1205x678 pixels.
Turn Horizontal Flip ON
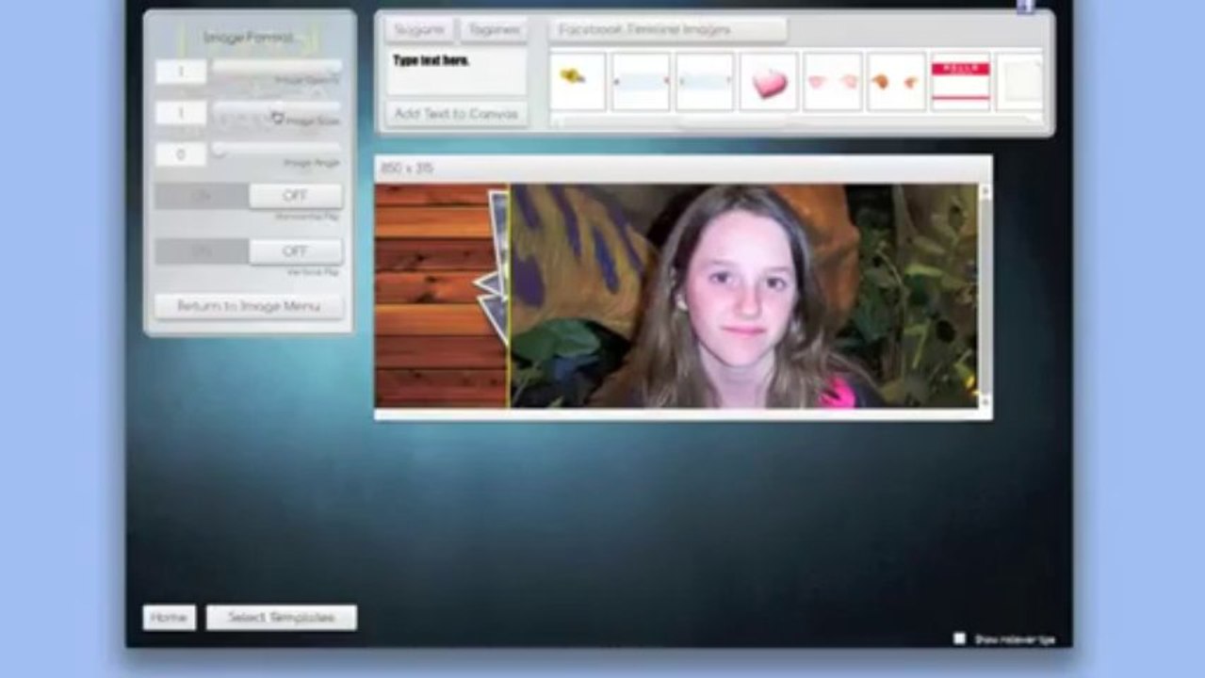[x=202, y=196]
